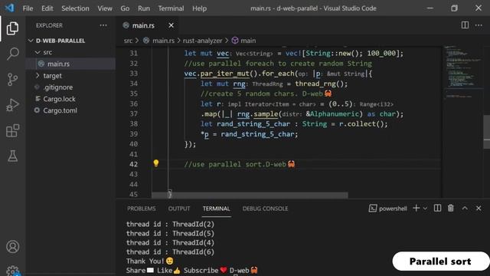Image resolution: width=490 pixels, height=276 pixels.
Task: Click thread_rng() call on line 34
Action: pyautogui.click(x=322, y=84)
